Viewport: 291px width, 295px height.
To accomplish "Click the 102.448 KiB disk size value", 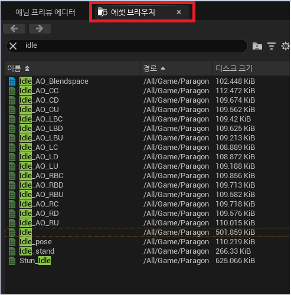I will [x=235, y=81].
